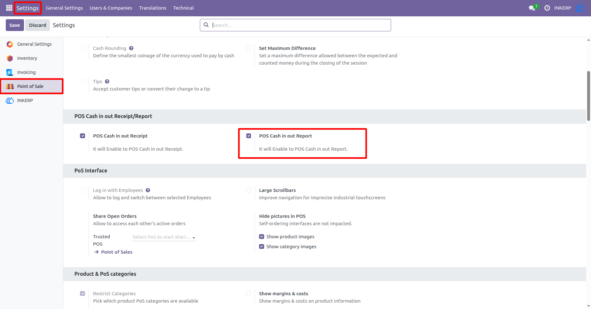This screenshot has width=591, height=309.
Task: Enable the Cash Rounding checkbox
Action: (83, 48)
